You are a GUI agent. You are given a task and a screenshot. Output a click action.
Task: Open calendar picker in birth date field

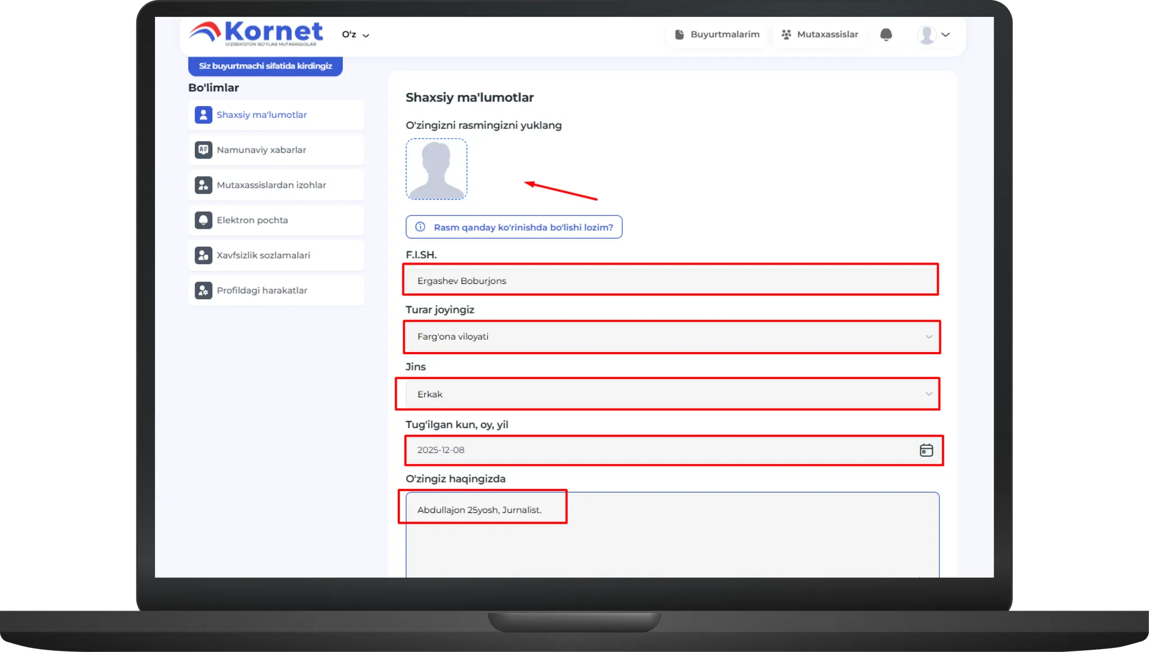926,450
